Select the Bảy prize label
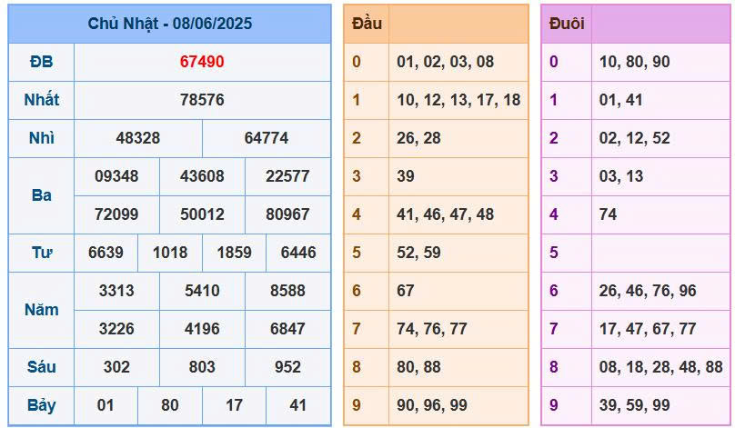This screenshot has height=428, width=735. click(x=41, y=405)
